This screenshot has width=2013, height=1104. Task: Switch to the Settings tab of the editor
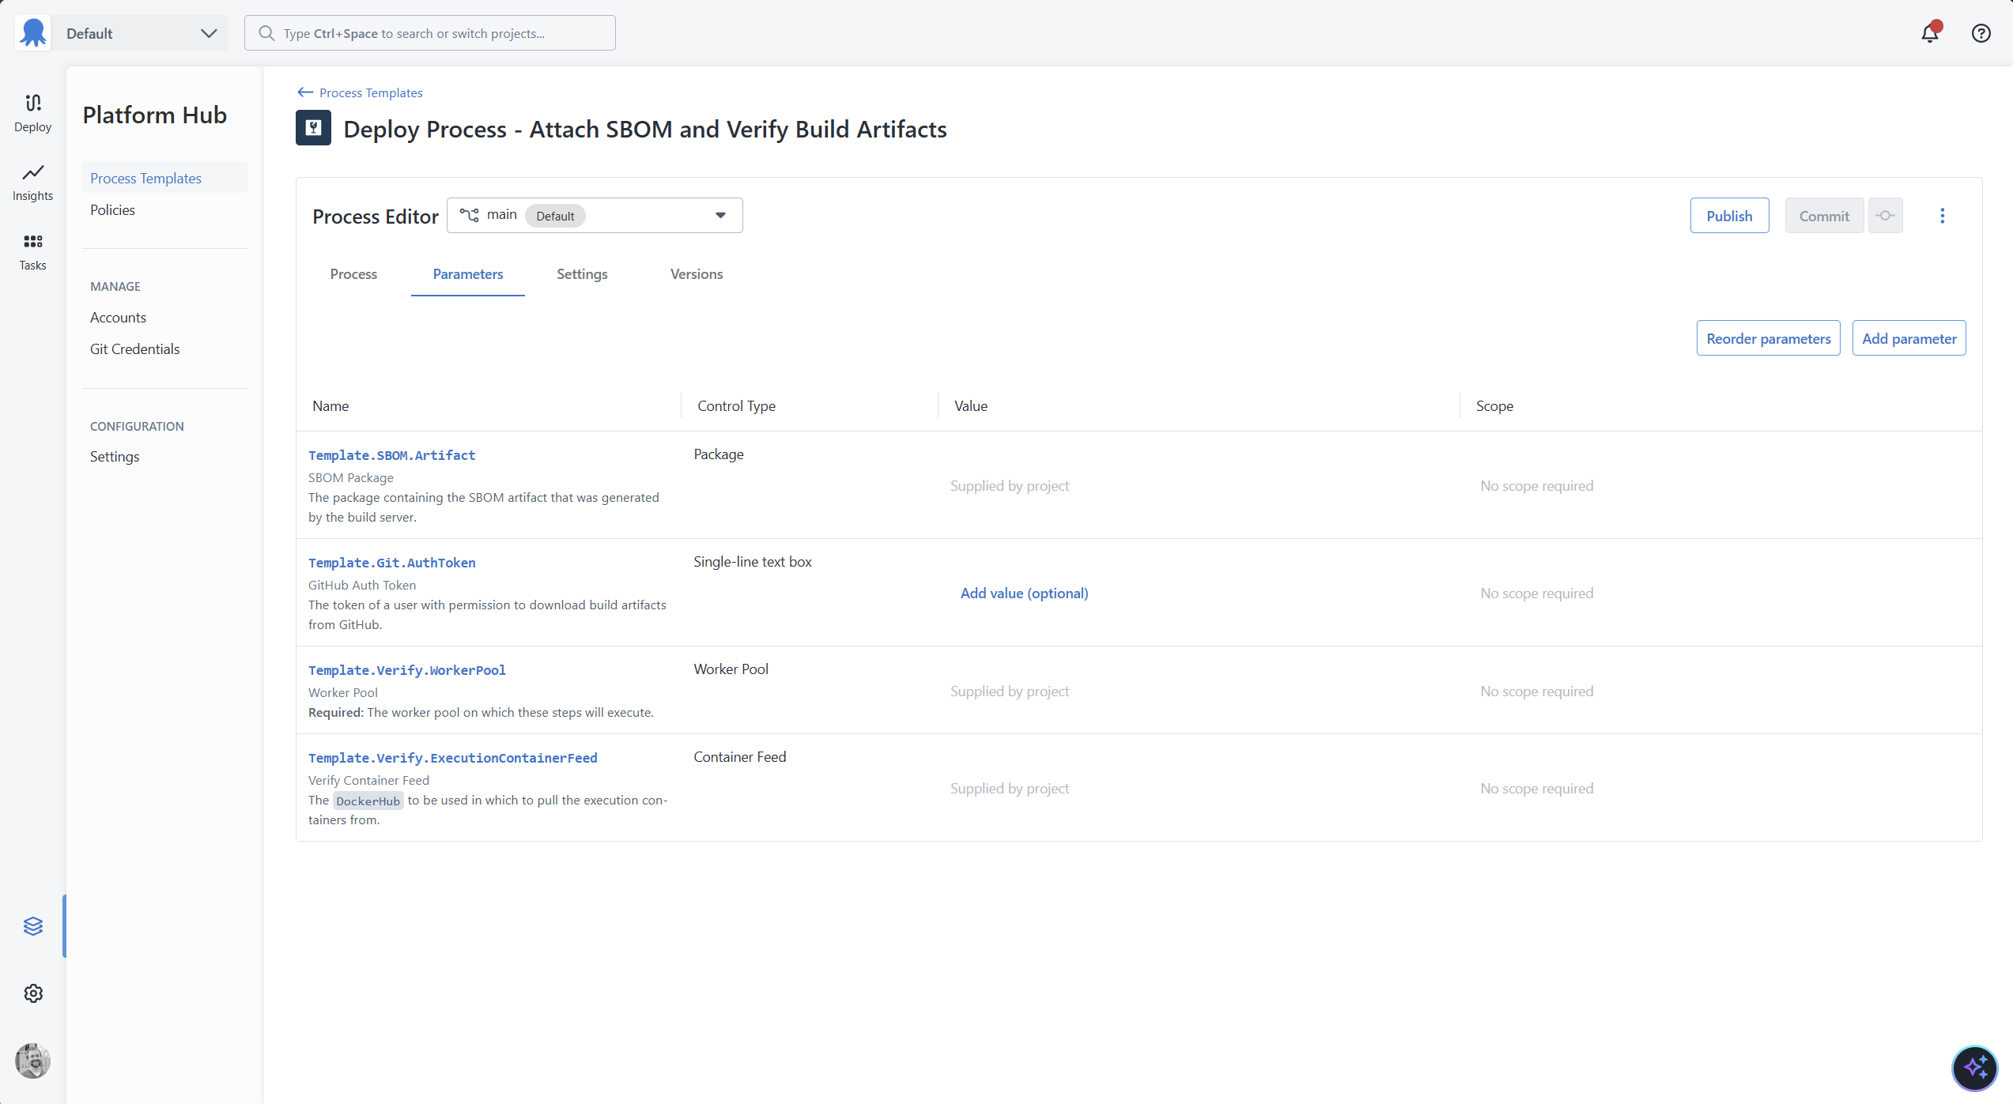coord(581,274)
